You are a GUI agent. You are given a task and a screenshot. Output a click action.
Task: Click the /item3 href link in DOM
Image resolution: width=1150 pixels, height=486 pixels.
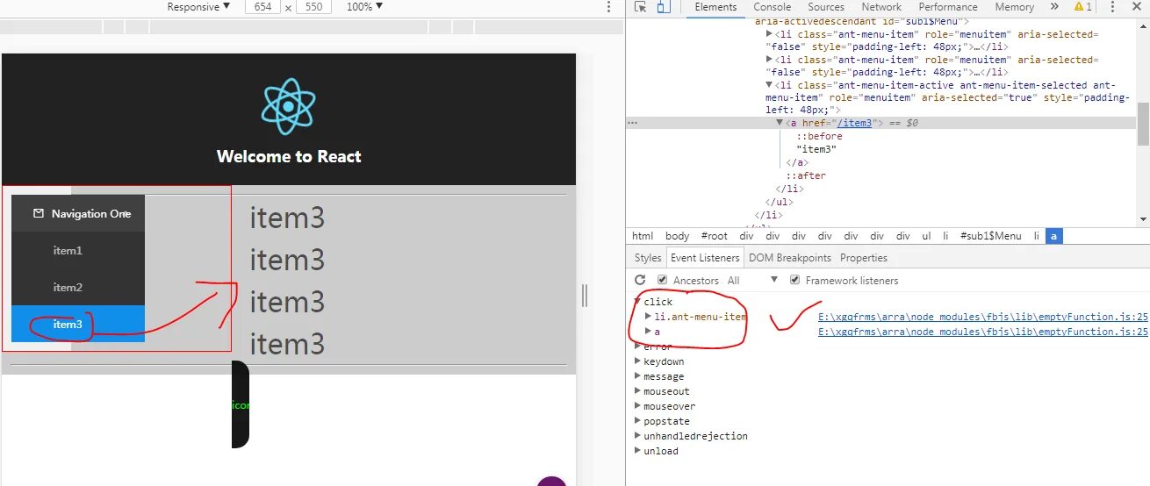[853, 124]
